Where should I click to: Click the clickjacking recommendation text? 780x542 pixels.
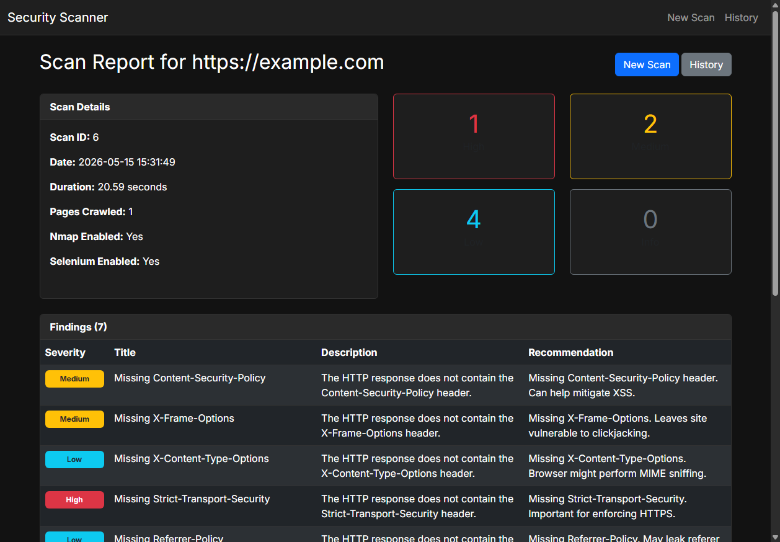(618, 425)
